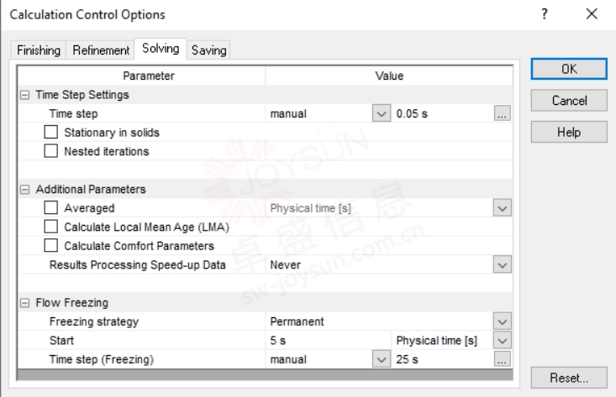
Task: Switch to the Finishing tab
Action: tap(39, 50)
